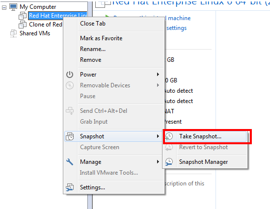Choose Rename... in context menu
Image resolution: width=270 pixels, height=209 pixels.
pyautogui.click(x=114, y=49)
